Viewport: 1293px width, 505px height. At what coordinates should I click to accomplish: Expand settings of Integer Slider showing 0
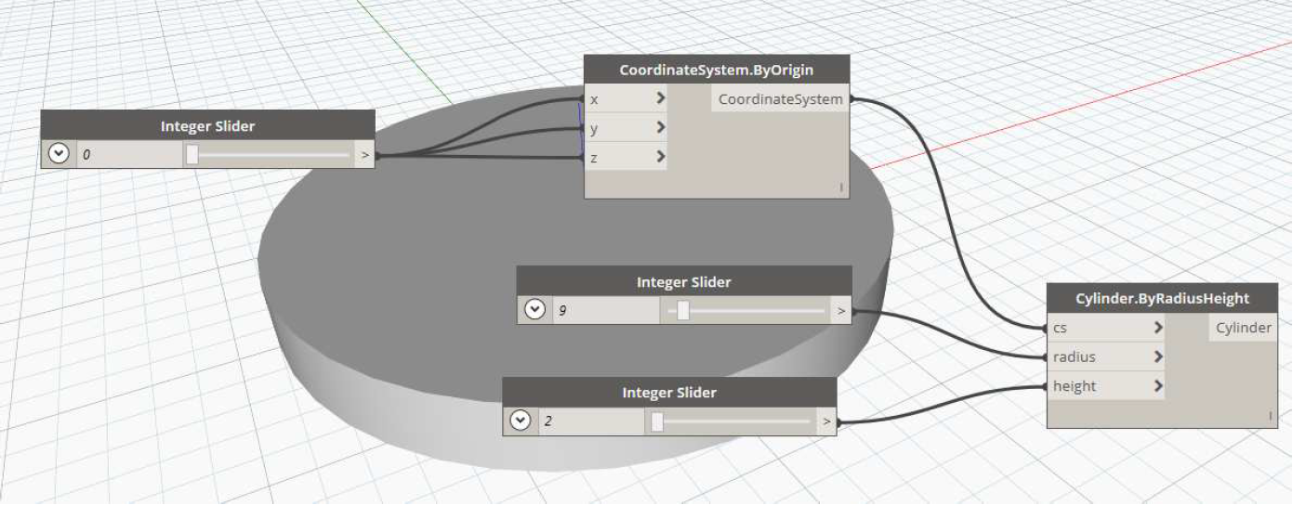click(60, 155)
